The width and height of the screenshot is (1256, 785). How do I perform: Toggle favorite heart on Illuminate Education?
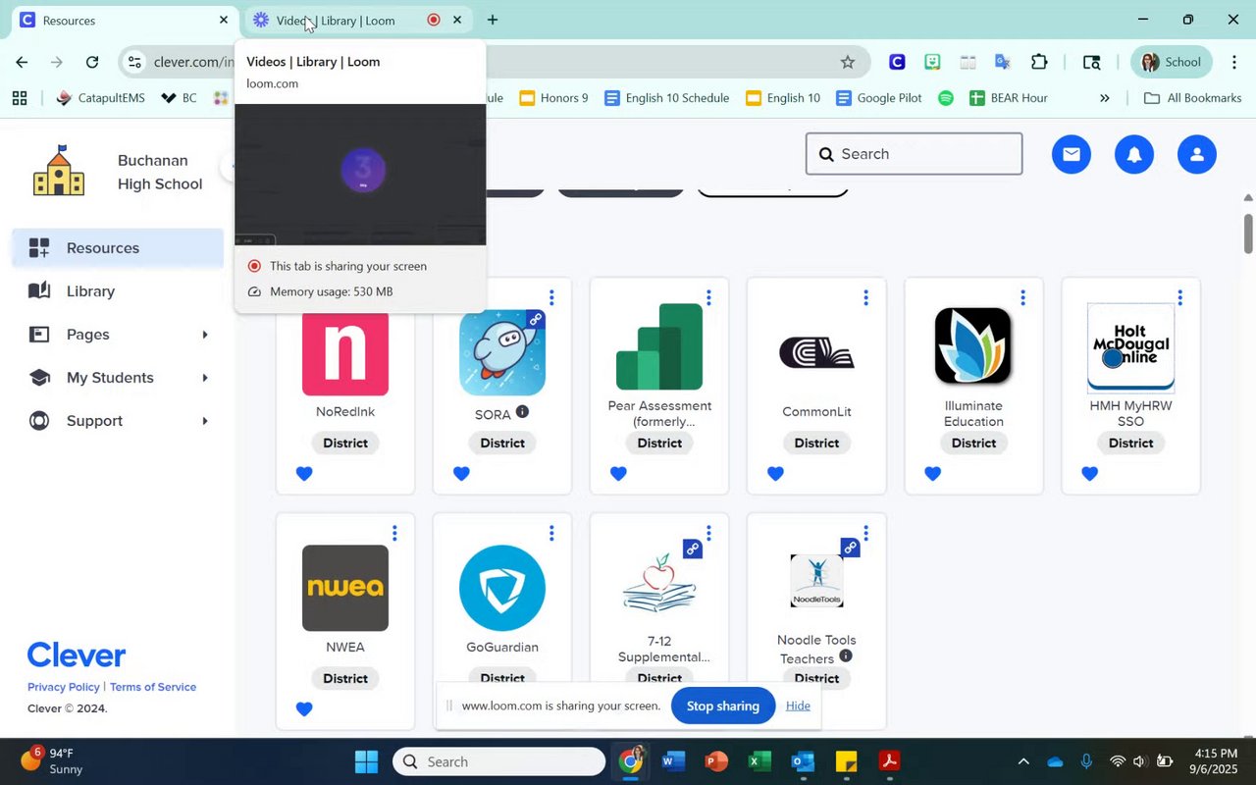[x=932, y=474]
